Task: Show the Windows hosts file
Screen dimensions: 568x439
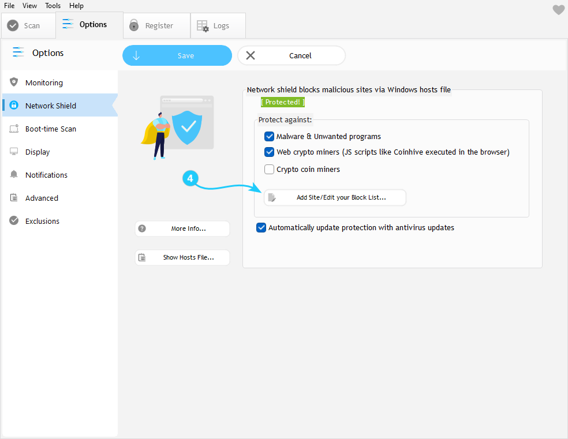Action: (182, 257)
